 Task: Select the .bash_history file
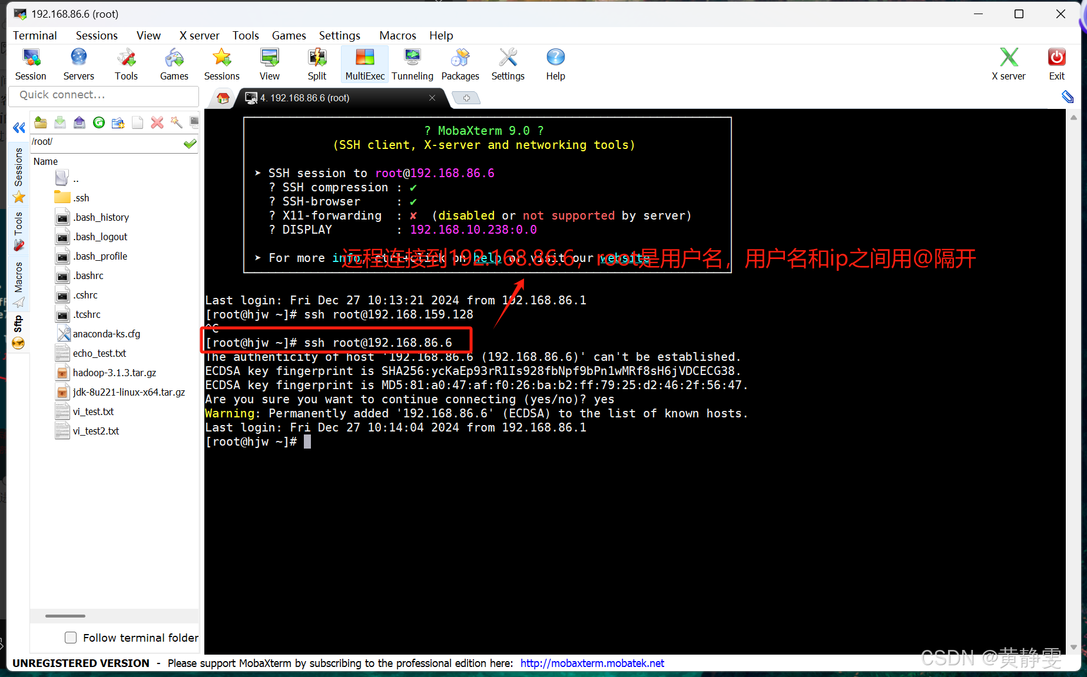pyautogui.click(x=92, y=217)
